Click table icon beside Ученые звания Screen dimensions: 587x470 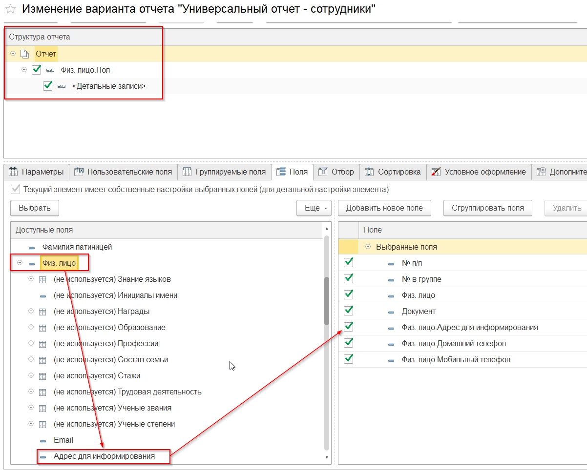point(43,408)
